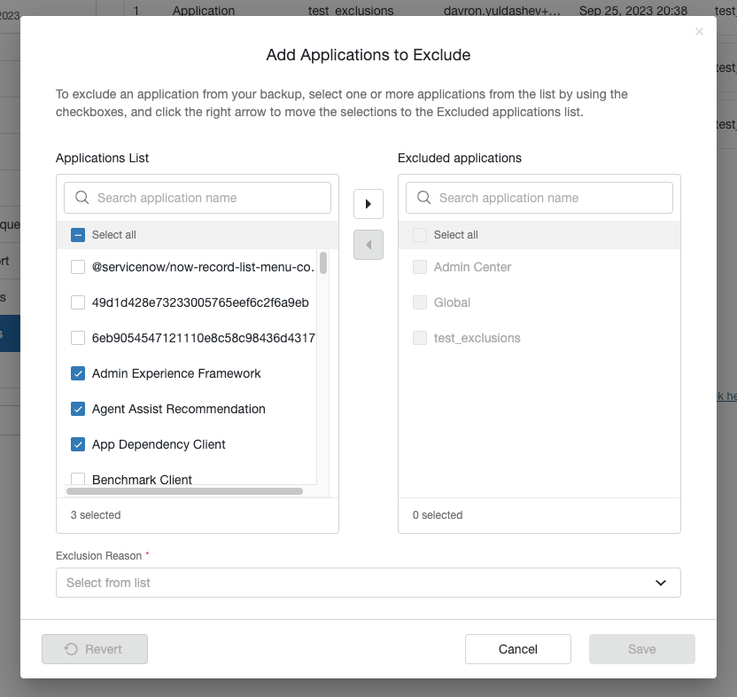Screen dimensions: 737x697
Task: Check the test_exclusions checkbox
Action: coord(419,338)
